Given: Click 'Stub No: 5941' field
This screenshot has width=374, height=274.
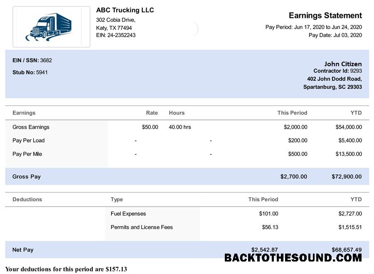Looking at the screenshot, I should coord(30,72).
